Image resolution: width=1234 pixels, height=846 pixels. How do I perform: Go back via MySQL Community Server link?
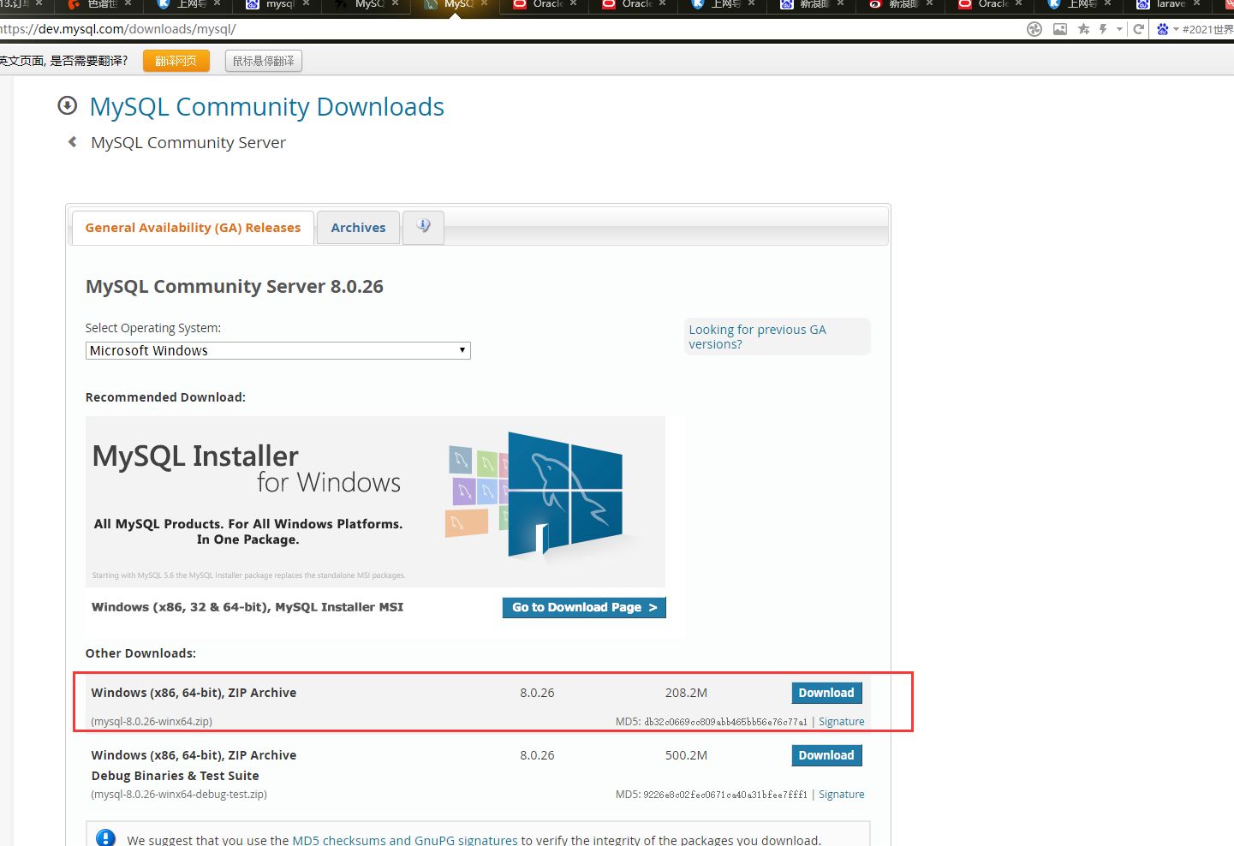[188, 142]
